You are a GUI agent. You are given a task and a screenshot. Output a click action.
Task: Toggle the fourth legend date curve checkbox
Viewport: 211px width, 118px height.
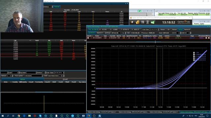pos(194,58)
